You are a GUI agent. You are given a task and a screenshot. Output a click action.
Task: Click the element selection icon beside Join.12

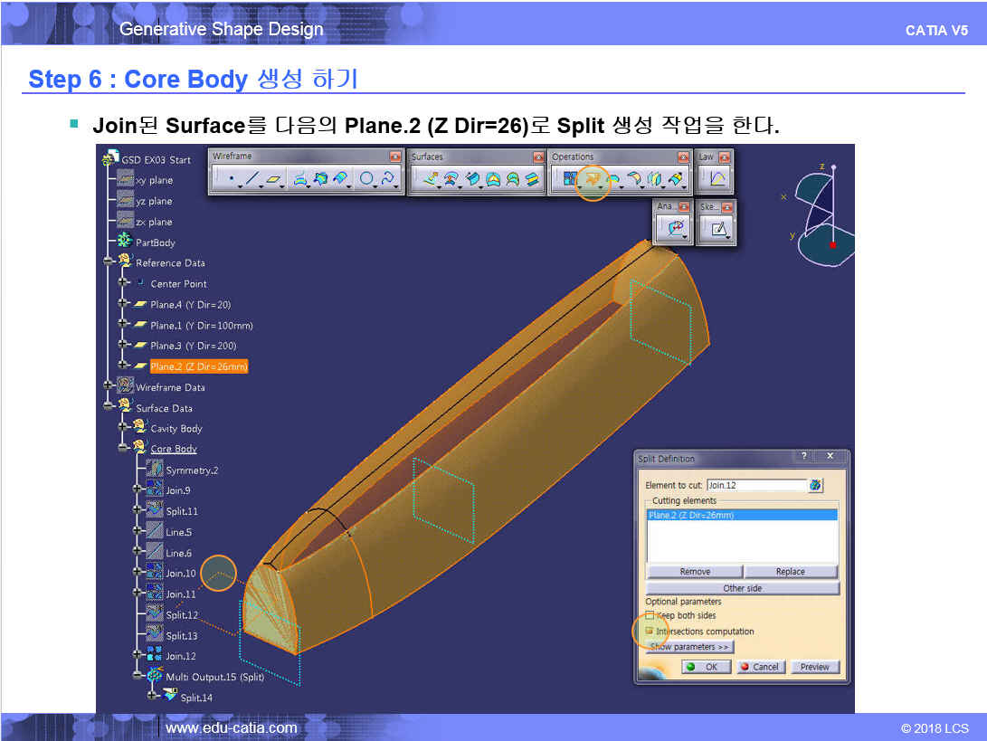coord(815,486)
